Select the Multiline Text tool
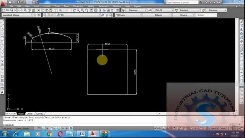Screen dimensions: 245x138 point(2,92)
